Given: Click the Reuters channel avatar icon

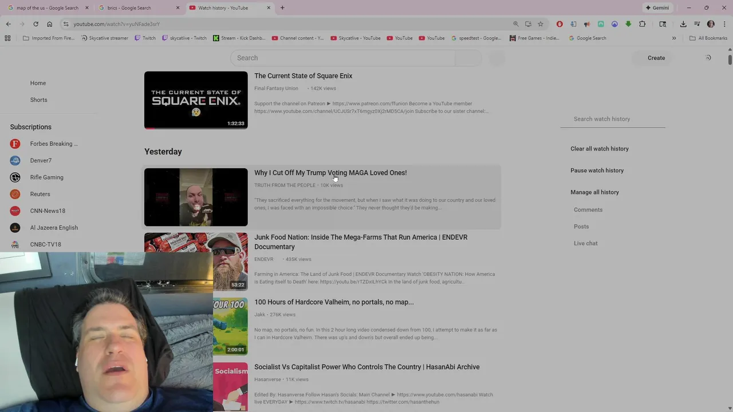Looking at the screenshot, I should (15, 194).
